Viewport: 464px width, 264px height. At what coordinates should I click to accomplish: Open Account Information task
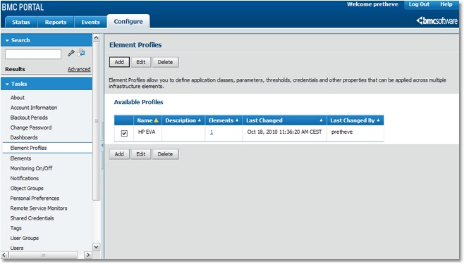coord(34,108)
